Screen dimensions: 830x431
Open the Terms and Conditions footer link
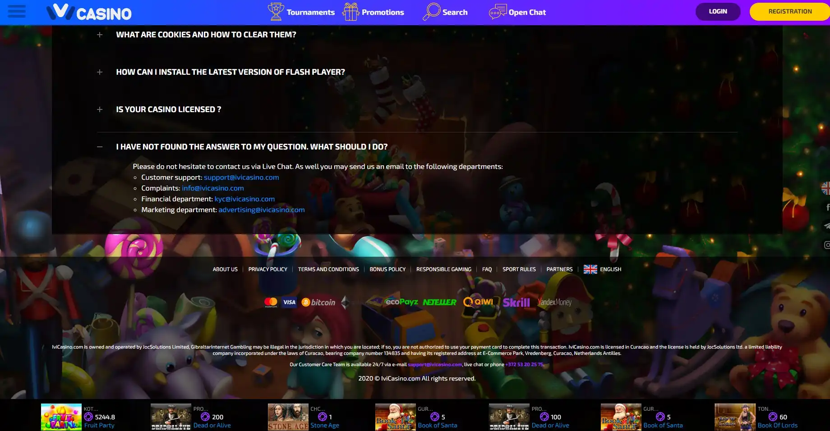tap(328, 269)
